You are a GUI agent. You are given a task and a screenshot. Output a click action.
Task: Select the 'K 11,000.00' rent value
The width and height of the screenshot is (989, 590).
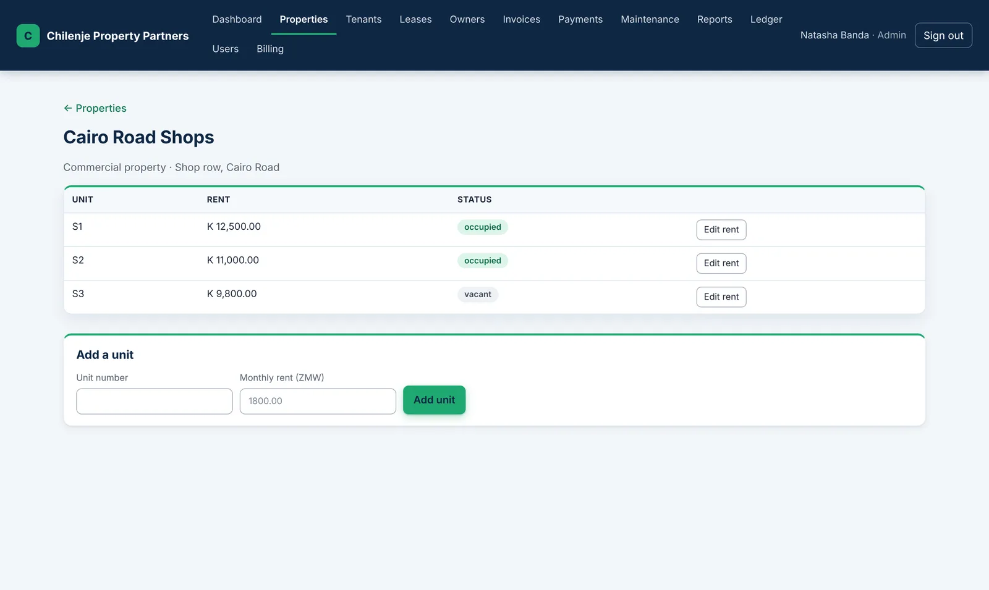point(233,260)
